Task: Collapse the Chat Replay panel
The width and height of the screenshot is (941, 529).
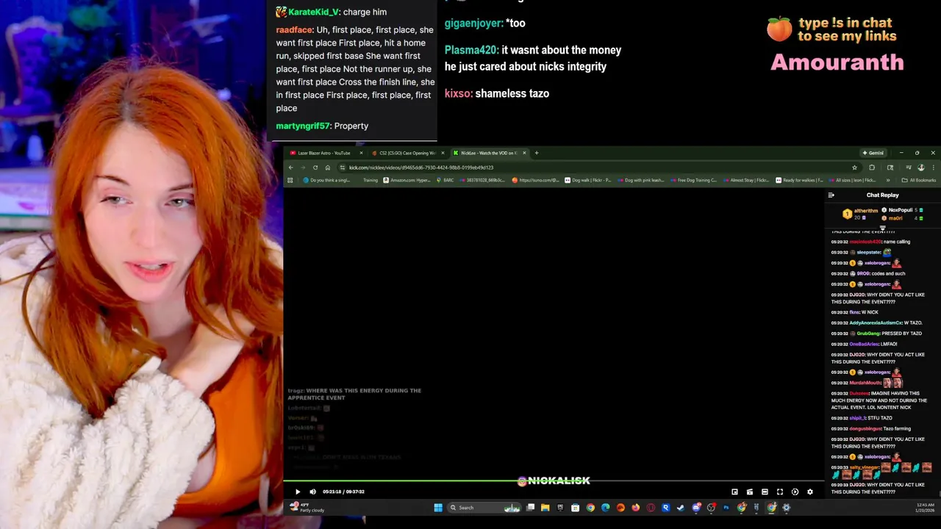Action: click(x=831, y=195)
